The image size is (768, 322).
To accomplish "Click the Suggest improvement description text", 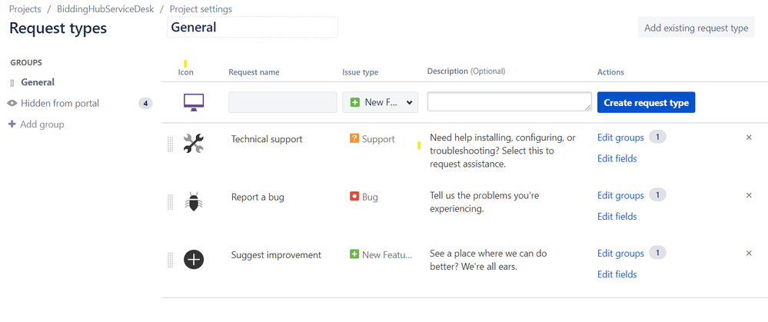I will click(x=488, y=260).
